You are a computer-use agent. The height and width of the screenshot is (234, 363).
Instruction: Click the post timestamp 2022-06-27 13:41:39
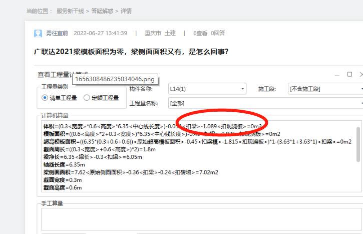101,33
